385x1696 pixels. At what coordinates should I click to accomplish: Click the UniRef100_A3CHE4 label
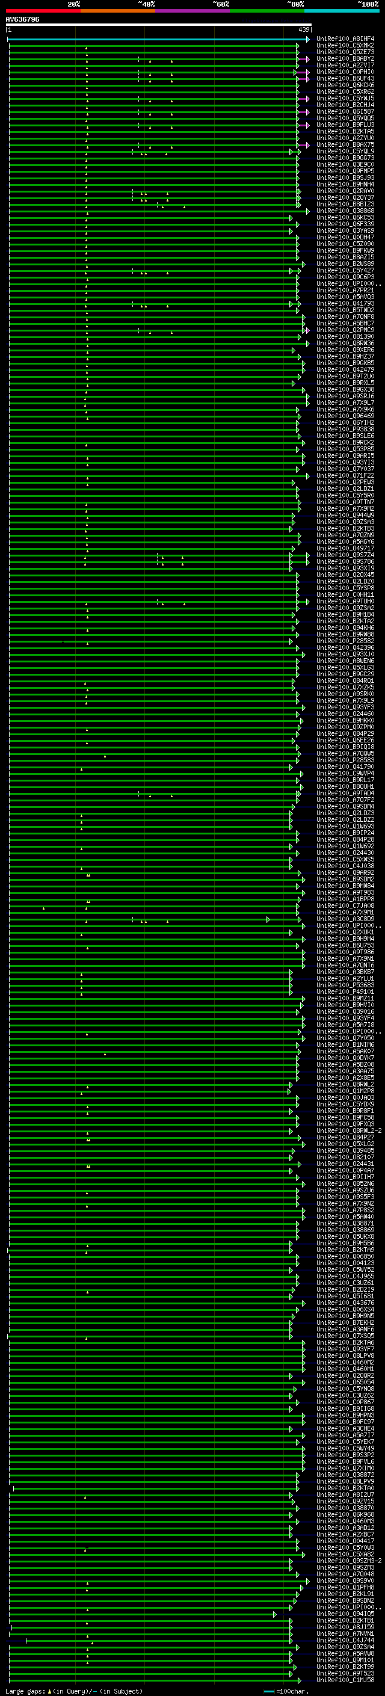click(x=345, y=1428)
